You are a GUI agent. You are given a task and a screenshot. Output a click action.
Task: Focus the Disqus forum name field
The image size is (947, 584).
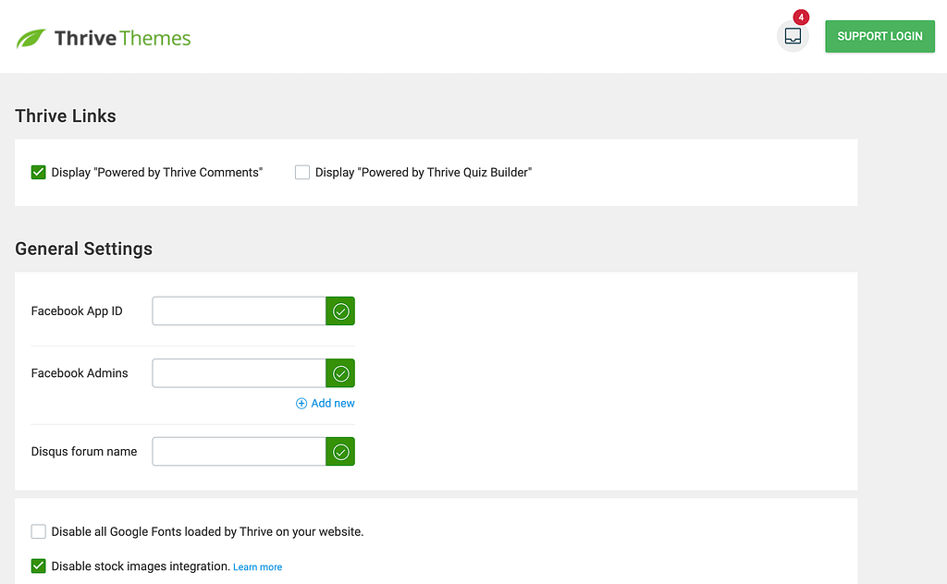tap(240, 452)
